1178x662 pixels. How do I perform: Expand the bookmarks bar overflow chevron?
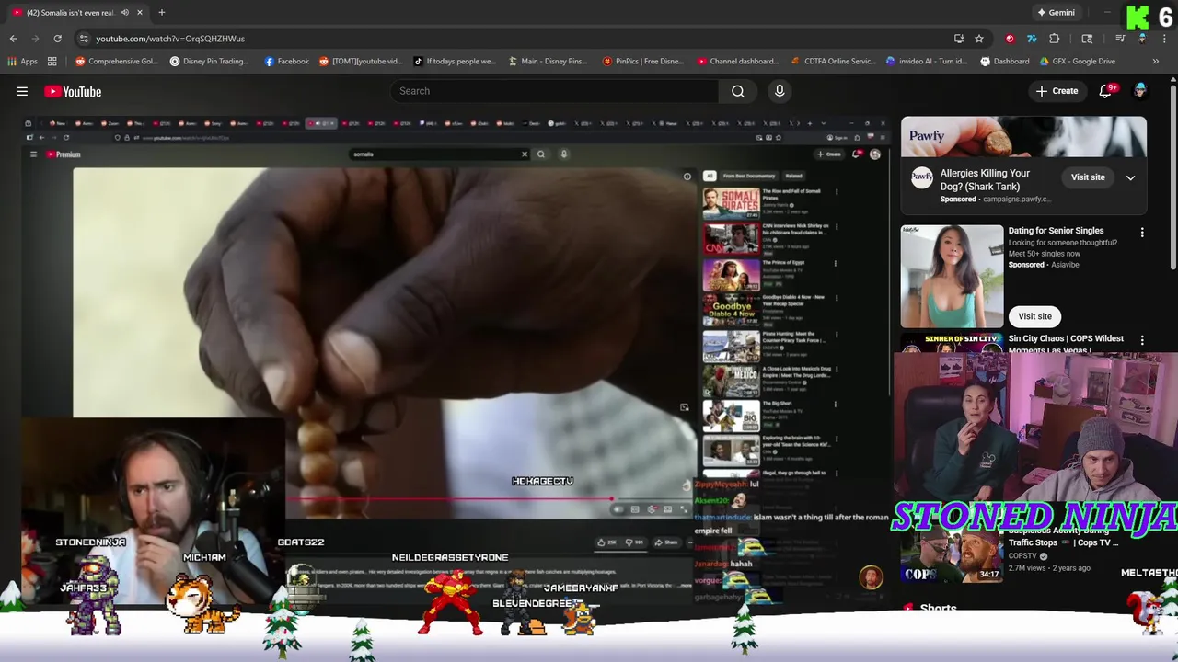[1155, 62]
